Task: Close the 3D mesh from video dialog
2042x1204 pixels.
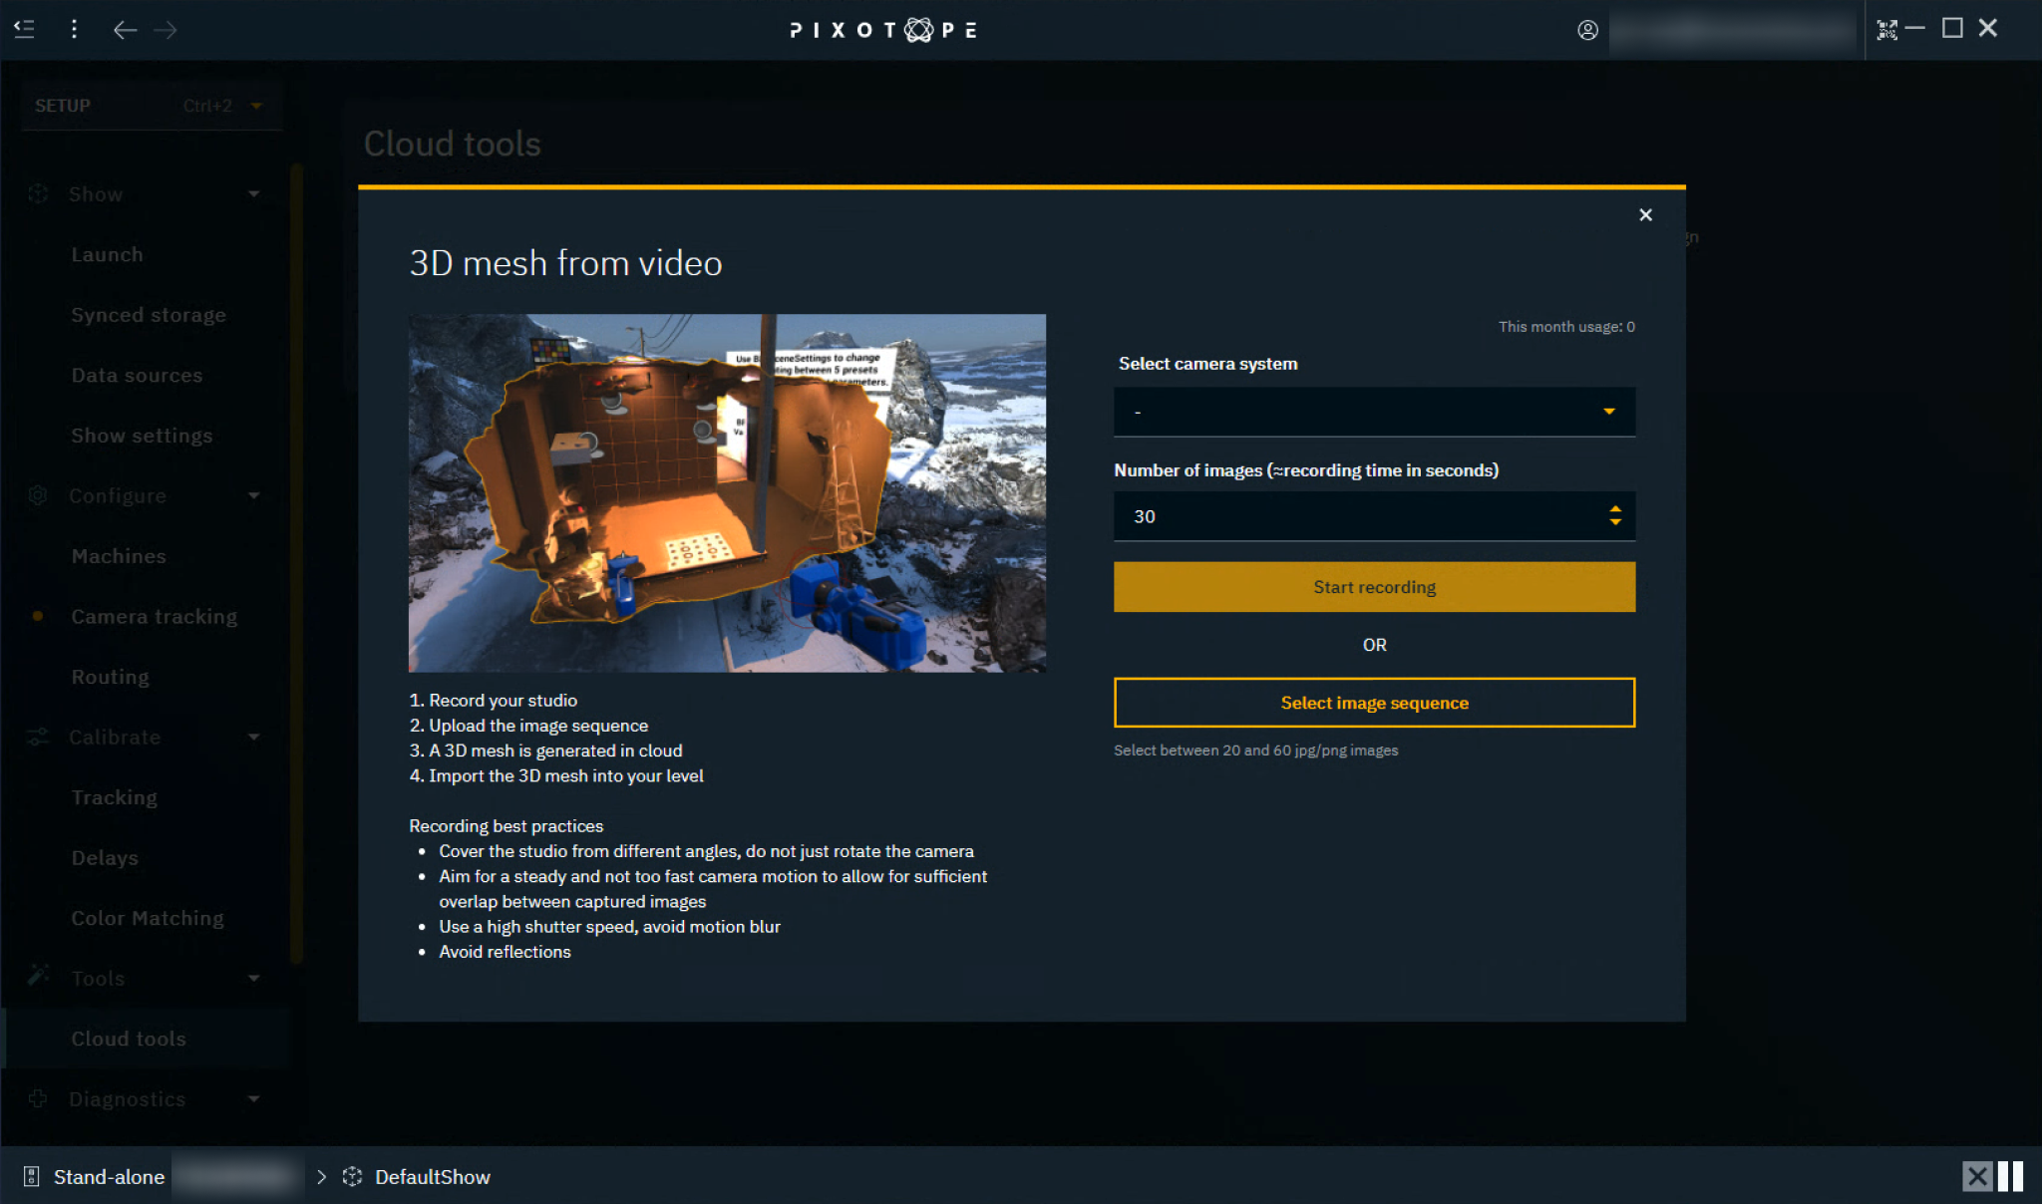Action: point(1645,215)
